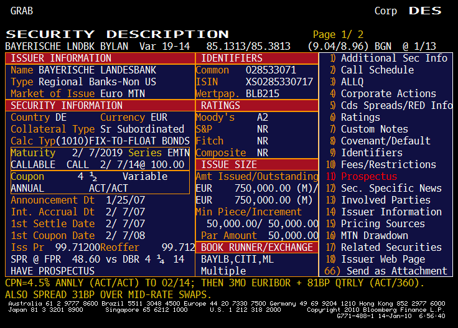This screenshot has height=328, width=458.
Task: Click the ISIN value XS0285330717
Action: click(279, 82)
